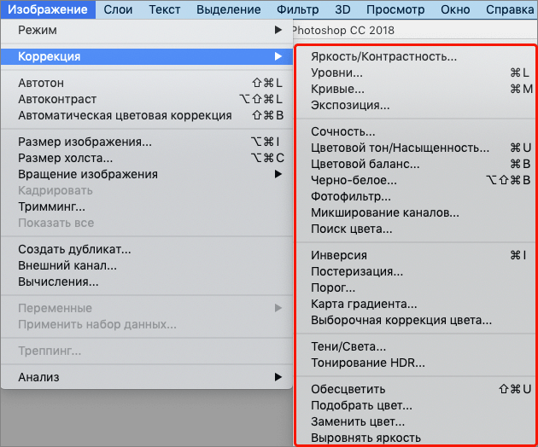
Task: Select Черно-белое adjustment
Action: [x=416, y=180]
